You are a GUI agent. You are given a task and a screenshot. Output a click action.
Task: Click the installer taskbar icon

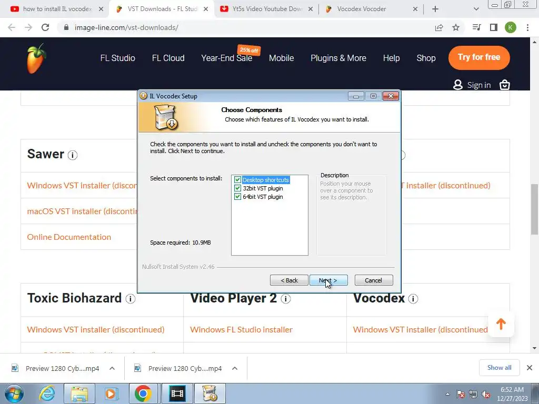pyautogui.click(x=210, y=393)
